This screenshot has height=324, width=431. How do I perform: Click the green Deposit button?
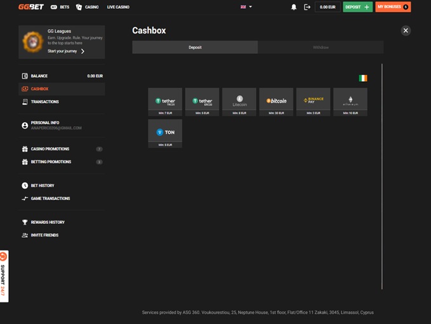pyautogui.click(x=357, y=7)
